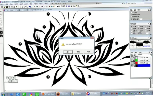Collapse the navigation/zoom panel with its top-right button

pos(150,8)
